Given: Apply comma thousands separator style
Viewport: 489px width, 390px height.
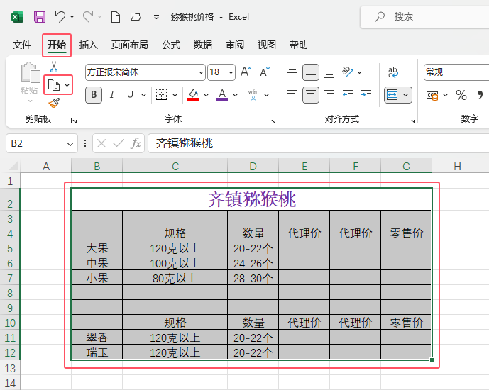Looking at the screenshot, I should [480, 95].
